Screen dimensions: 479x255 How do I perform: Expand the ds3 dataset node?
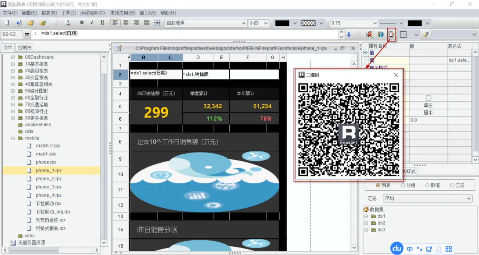366,230
